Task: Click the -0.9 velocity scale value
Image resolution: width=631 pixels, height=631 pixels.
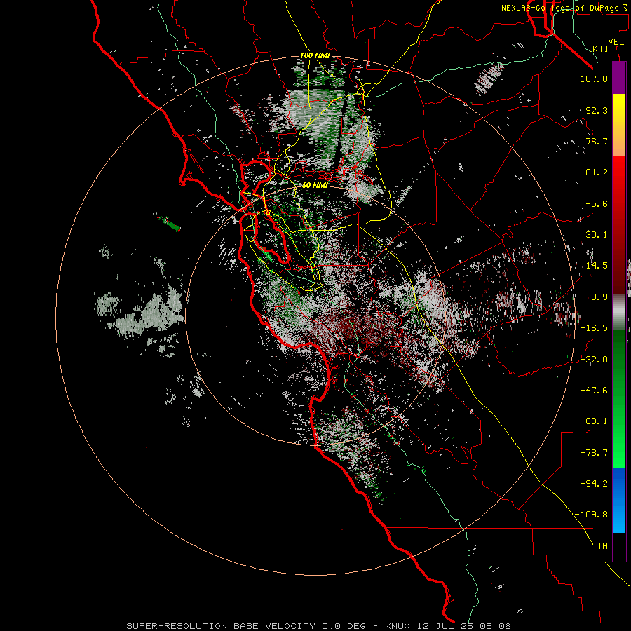Action: [x=597, y=297]
